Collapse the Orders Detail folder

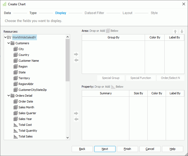pyautogui.click(x=9, y=96)
